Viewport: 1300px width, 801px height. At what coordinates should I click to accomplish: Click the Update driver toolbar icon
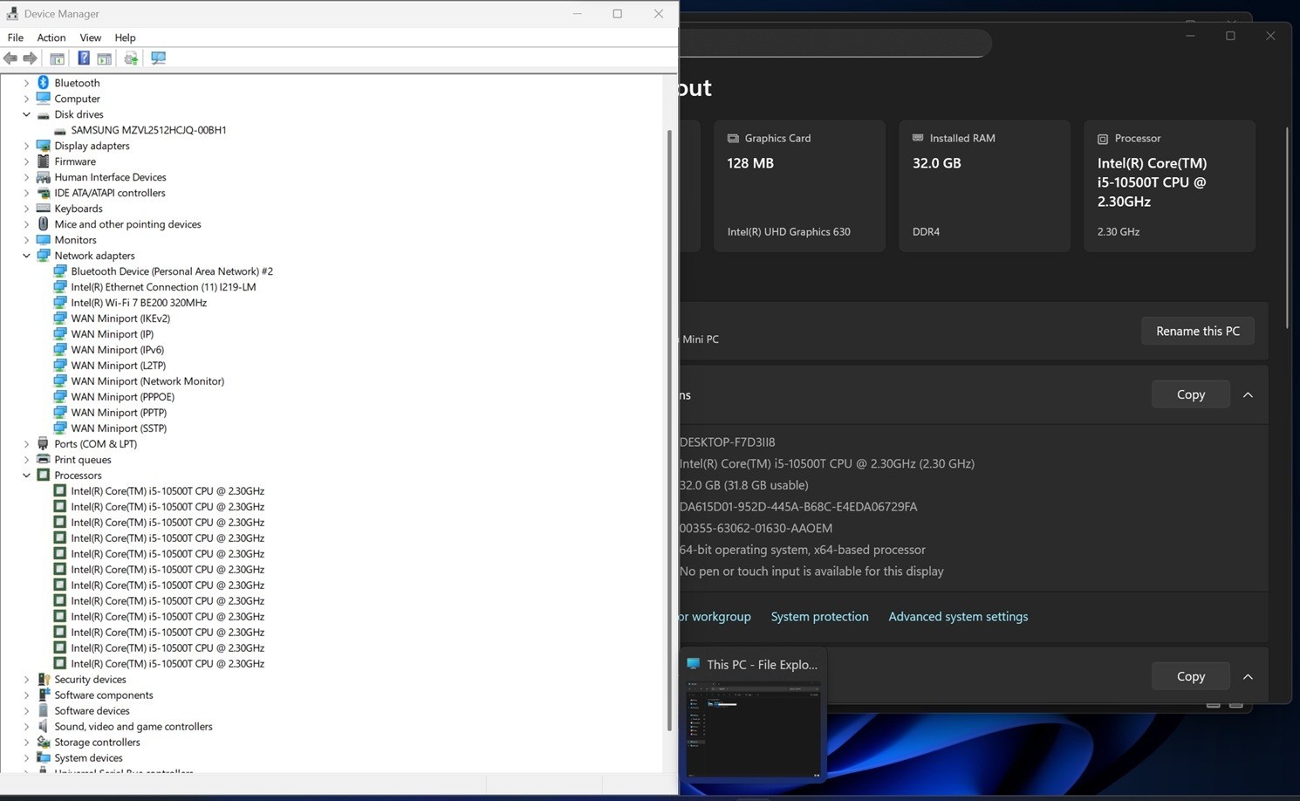coord(131,58)
